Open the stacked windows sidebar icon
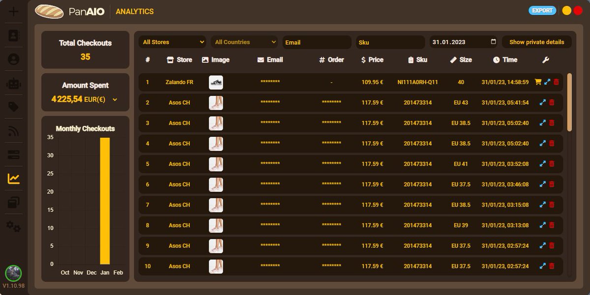This screenshot has width=590, height=295. 14,203
